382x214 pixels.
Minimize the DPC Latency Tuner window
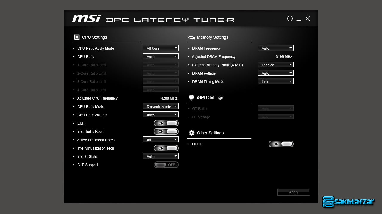[299, 19]
